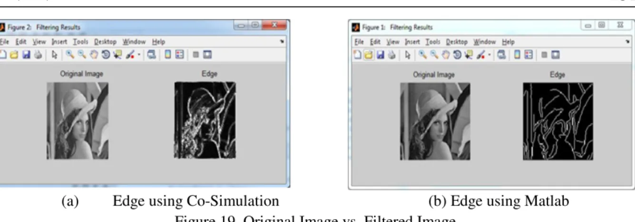Open the Tools menu in Figure 2
Viewport: 635px width, 222px height.
tap(80, 42)
